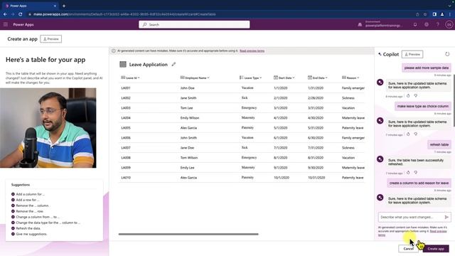Image resolution: width=455 pixels, height=256 pixels.
Task: Send the Copilot message arrow icon
Action: pyautogui.click(x=446, y=217)
